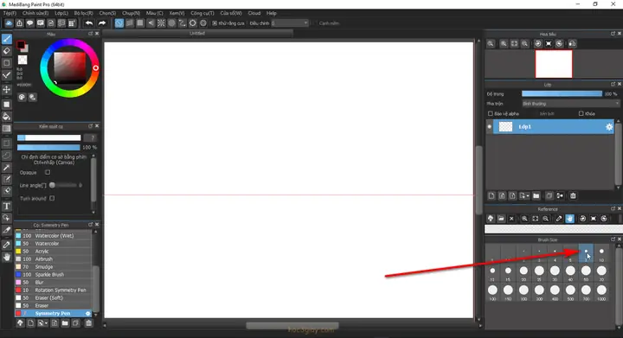The height and width of the screenshot is (338, 623).
Task: Select the Airbrush brush
Action: 54,259
